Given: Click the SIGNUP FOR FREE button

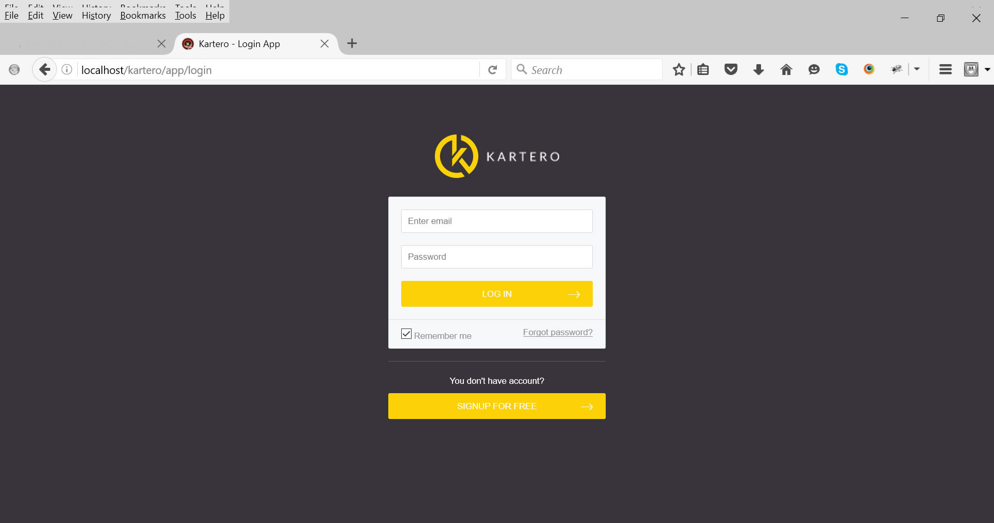Looking at the screenshot, I should pyautogui.click(x=496, y=406).
